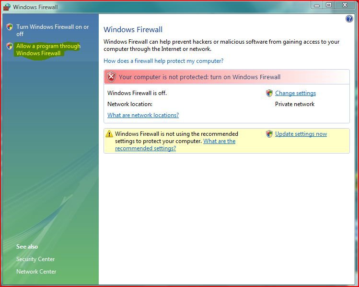Click the 'Windows Firewall' page heading
This screenshot has width=359, height=287.
tap(133, 30)
